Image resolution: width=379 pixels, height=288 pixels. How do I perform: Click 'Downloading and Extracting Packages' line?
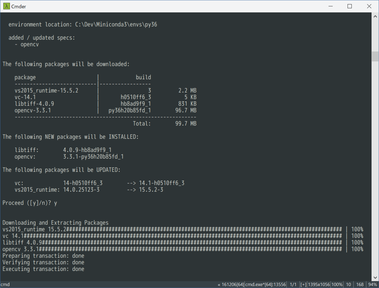pos(56,223)
